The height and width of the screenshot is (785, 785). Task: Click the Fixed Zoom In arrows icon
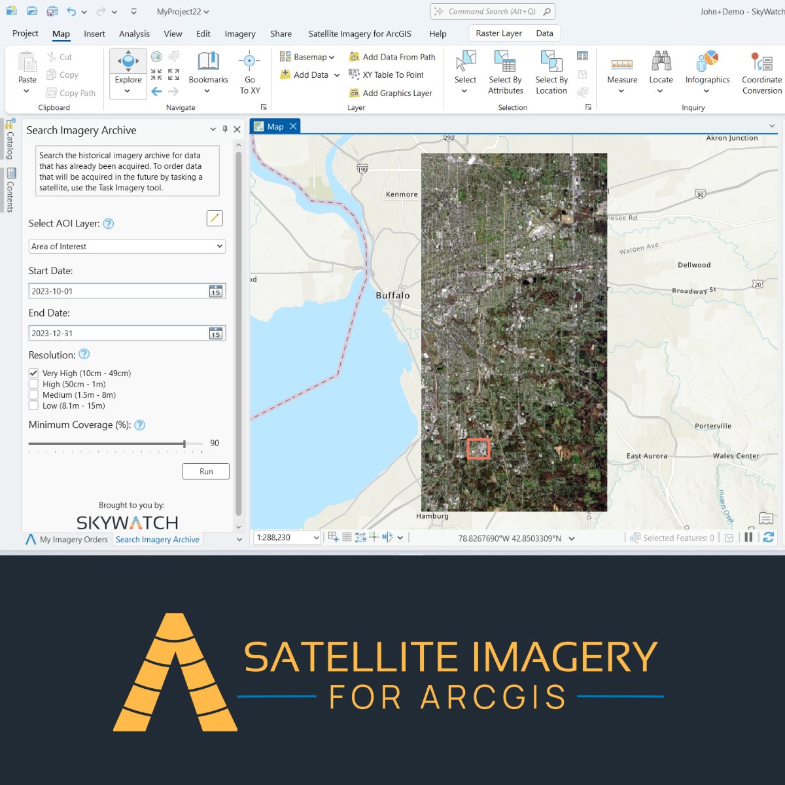(156, 75)
